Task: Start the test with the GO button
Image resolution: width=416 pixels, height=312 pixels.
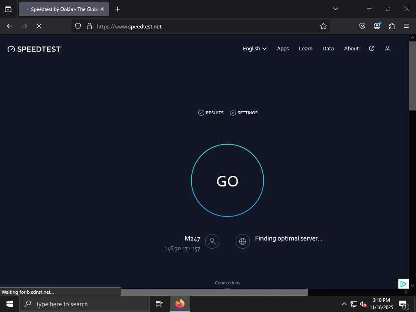Action: (x=227, y=180)
